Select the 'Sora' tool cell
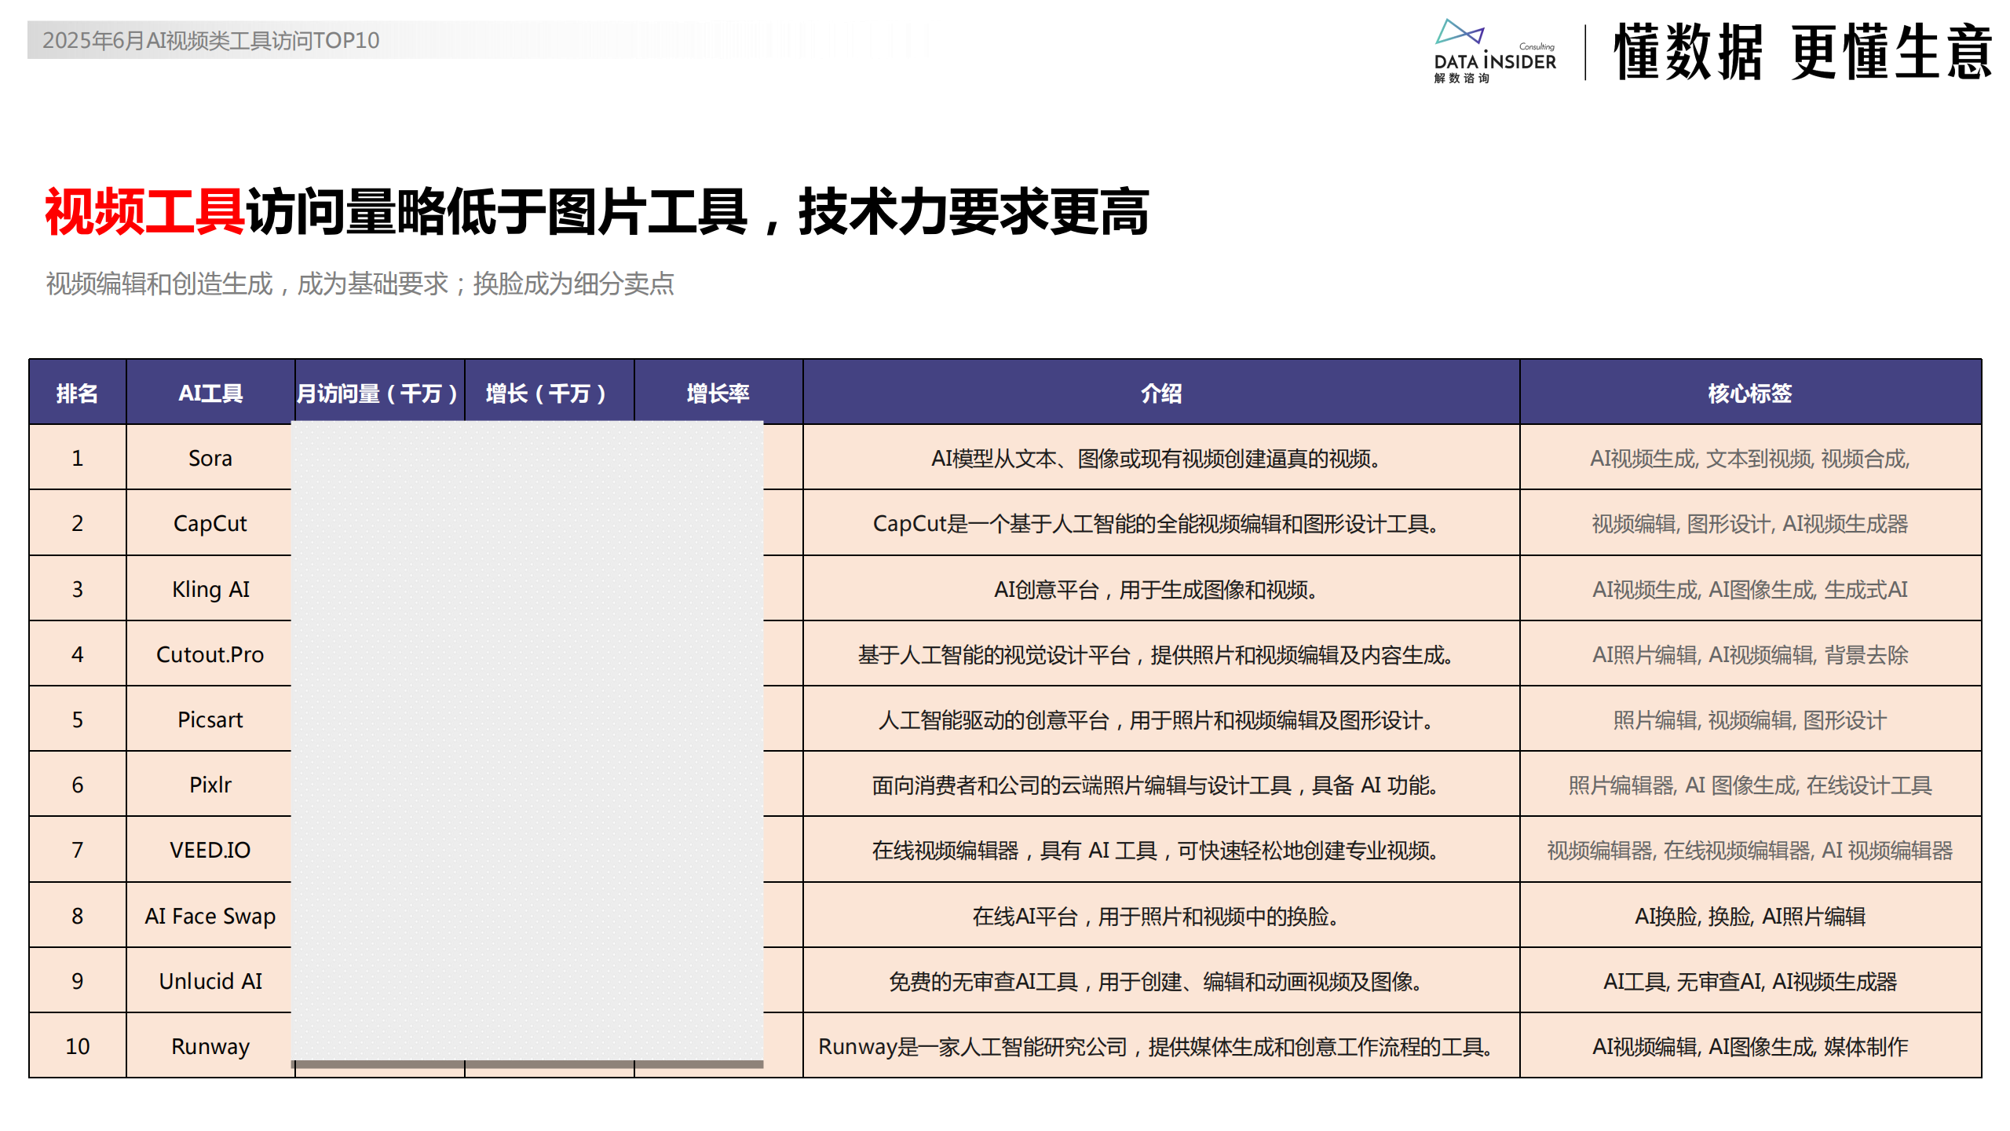Viewport: 2010px width, 1131px height. (x=210, y=458)
